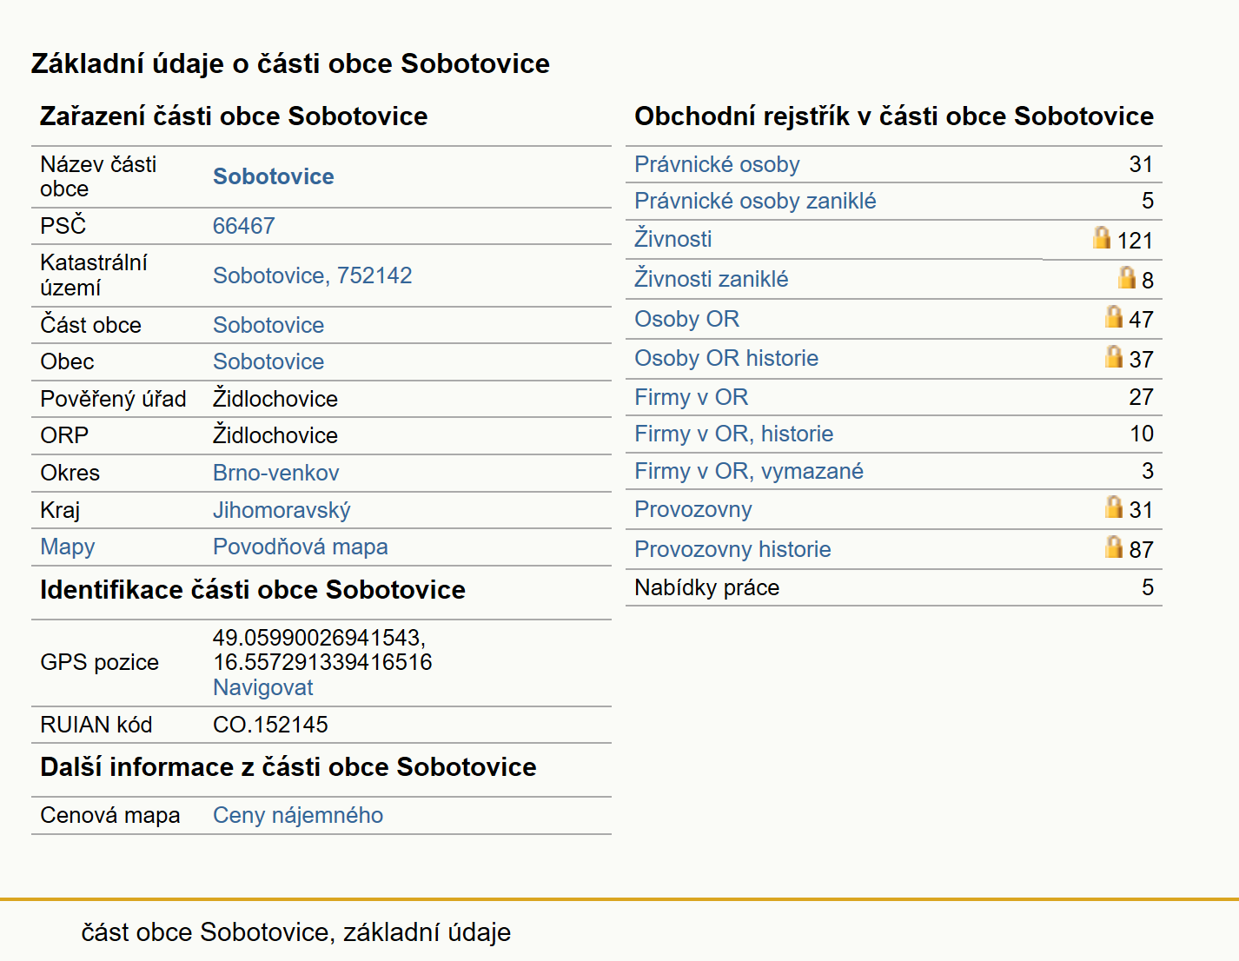This screenshot has height=961, width=1239.
Task: Click the lock icon next to Živnosti zaniklé
Action: point(1127,277)
